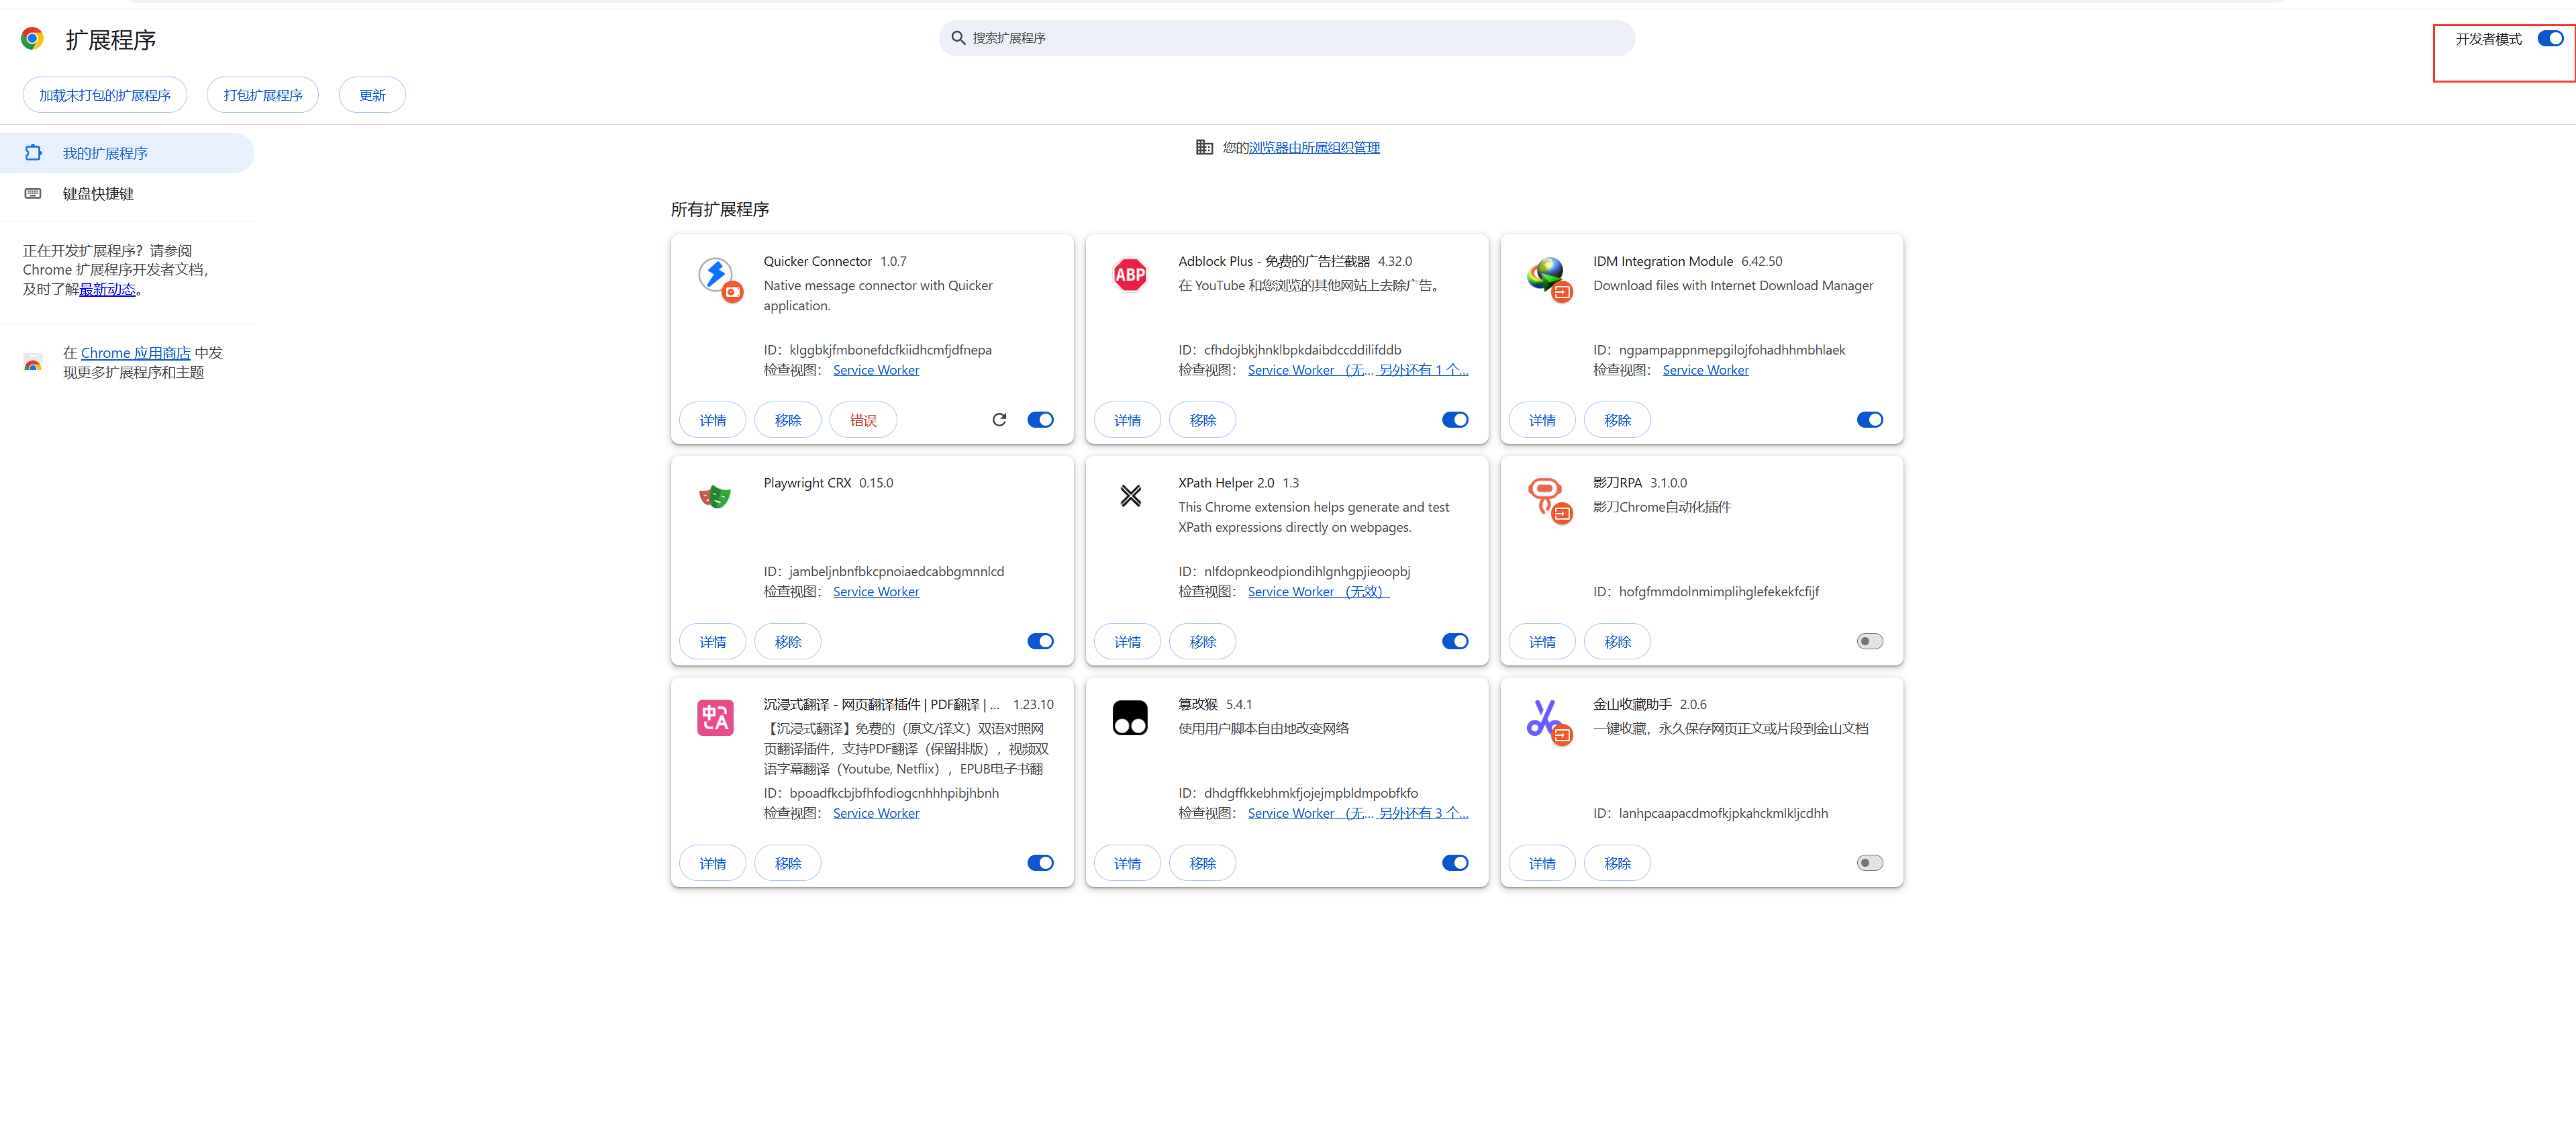Click 加载未打包的扩展程序 button
This screenshot has height=1126, width=2576.
(x=105, y=95)
